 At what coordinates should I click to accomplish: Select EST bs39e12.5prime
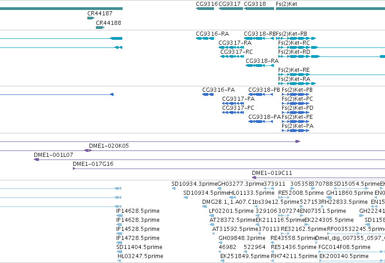(257, 207)
